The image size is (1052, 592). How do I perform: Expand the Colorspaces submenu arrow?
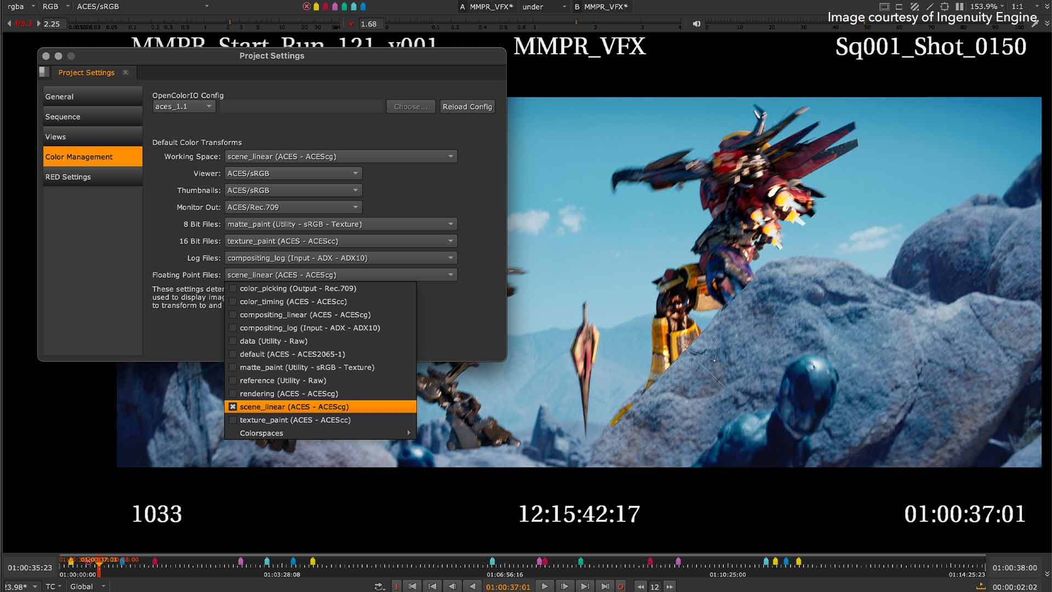coord(409,432)
